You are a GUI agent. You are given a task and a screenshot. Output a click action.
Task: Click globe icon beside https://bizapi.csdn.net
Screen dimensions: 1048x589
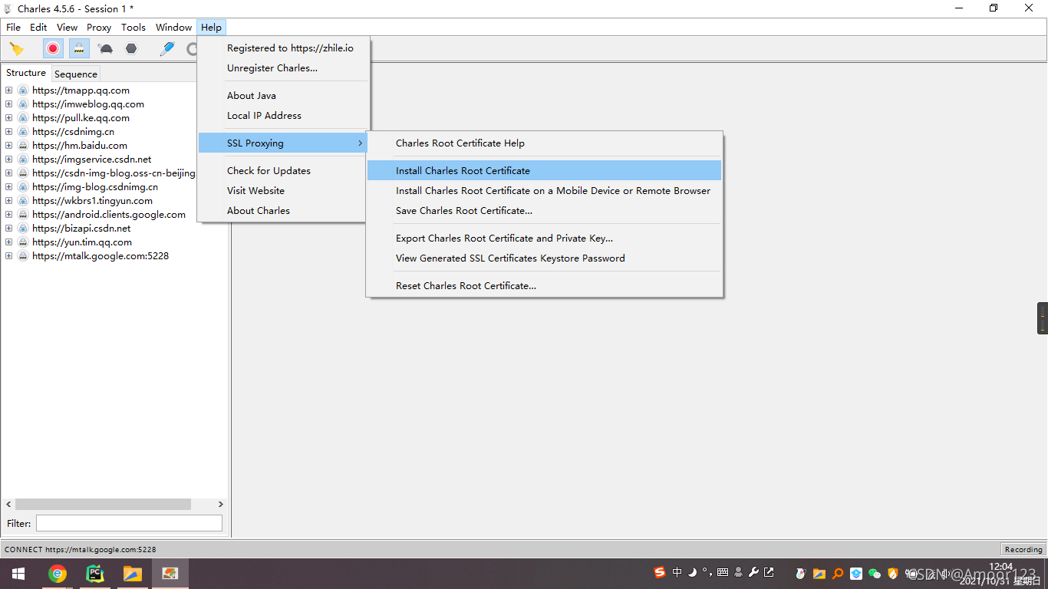23,229
